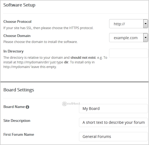
Task: Click the Board Name text field
Action: point(113,109)
